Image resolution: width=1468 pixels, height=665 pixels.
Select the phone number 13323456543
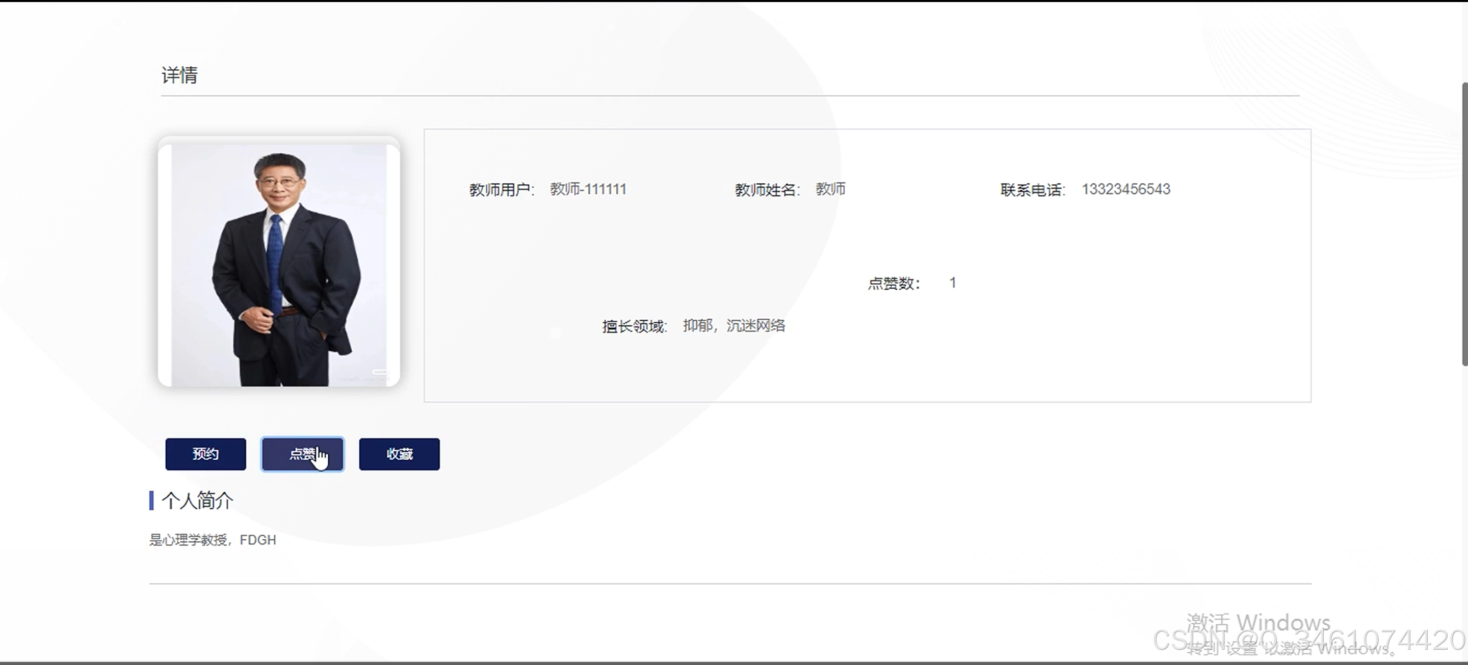1125,189
